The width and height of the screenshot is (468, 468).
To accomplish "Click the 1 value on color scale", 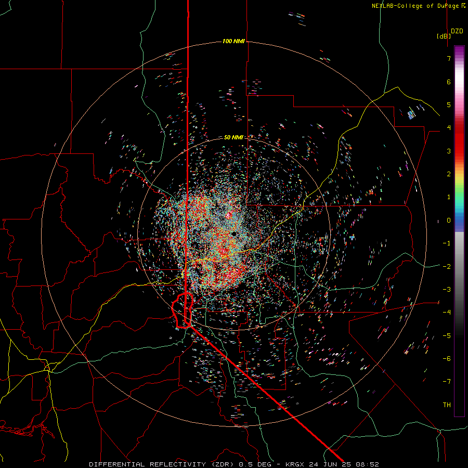I will 449,197.
